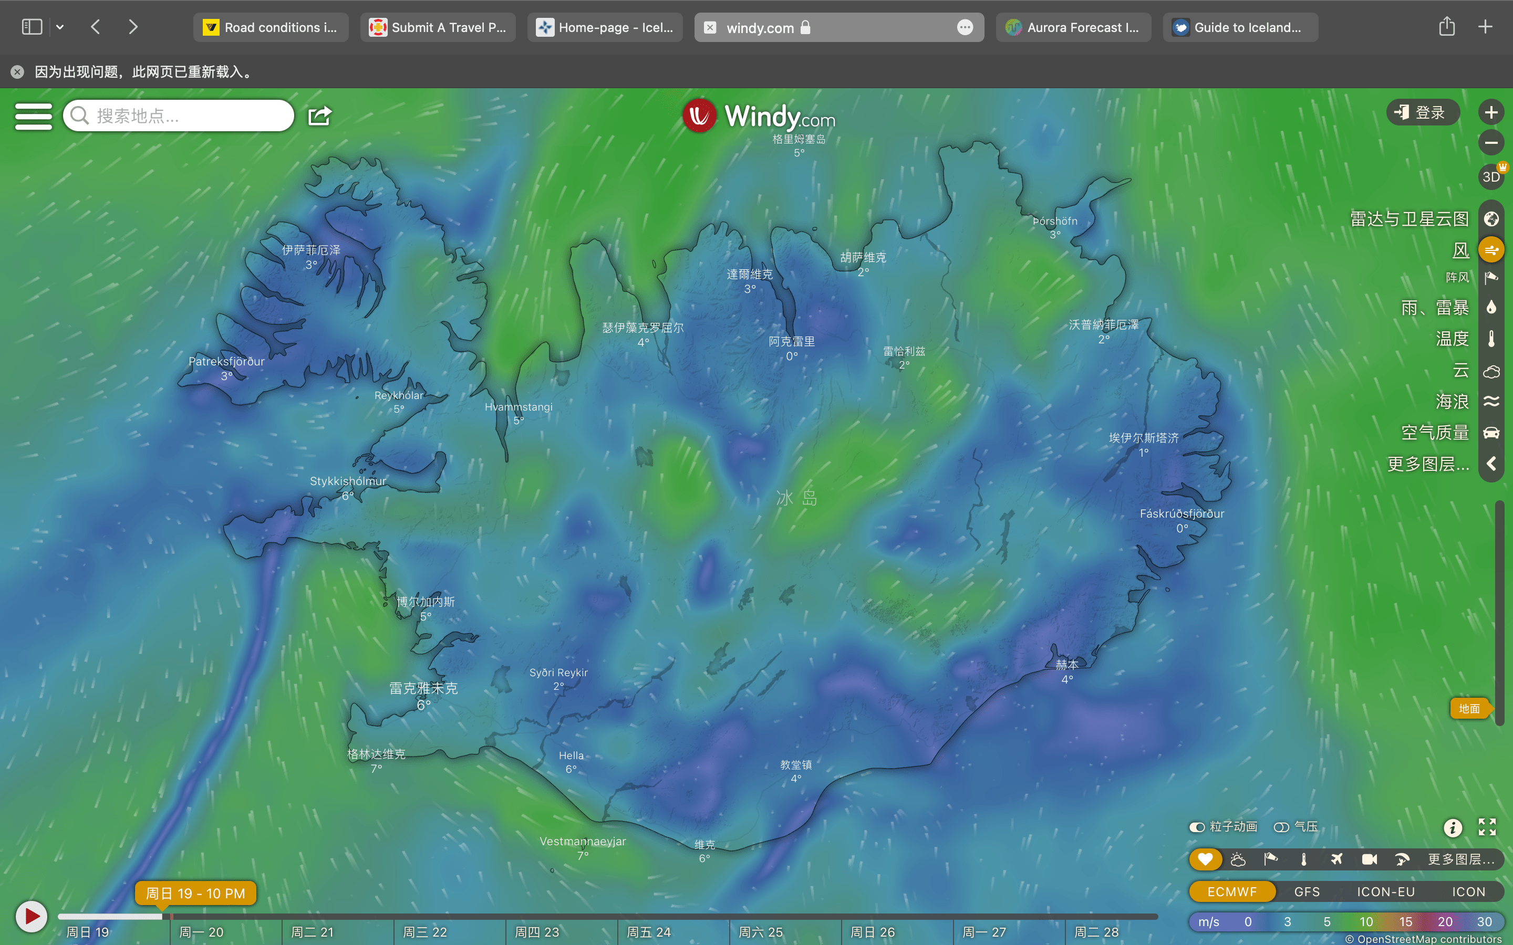The width and height of the screenshot is (1513, 945).
Task: Select the clouds layer icon
Action: click(1491, 372)
